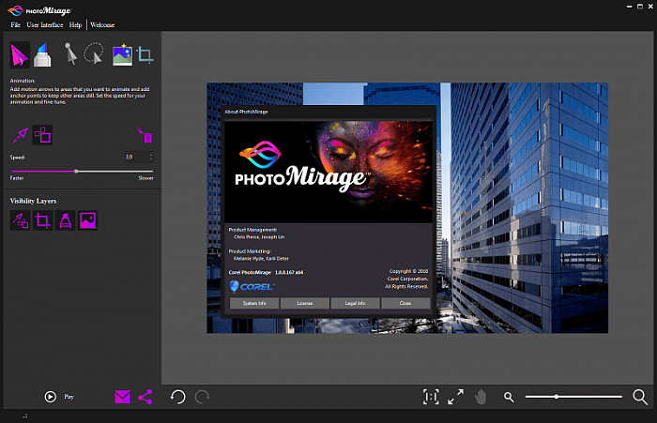Click the Corel logo in About dialog
Image resolution: width=657 pixels, height=423 pixels.
coord(252,286)
